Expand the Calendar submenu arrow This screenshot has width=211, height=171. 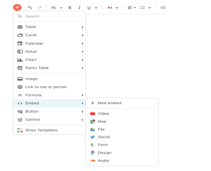tap(83, 44)
